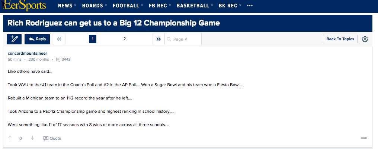Upvote concordmountaineer's post
Screen dimensions: 378x149
click(x=10, y=138)
